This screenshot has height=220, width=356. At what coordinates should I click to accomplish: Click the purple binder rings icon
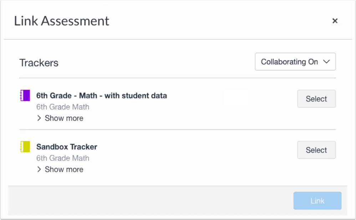21,95
